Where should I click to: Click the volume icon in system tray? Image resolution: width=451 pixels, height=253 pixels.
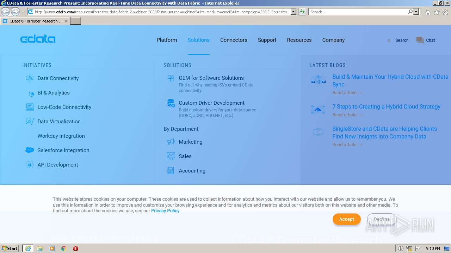tap(401, 248)
